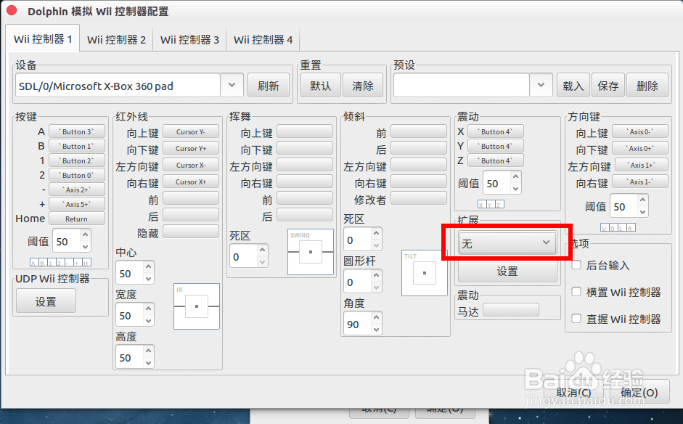Switch to Wii 控制器 4 tab
683x424 pixels.
(x=263, y=40)
